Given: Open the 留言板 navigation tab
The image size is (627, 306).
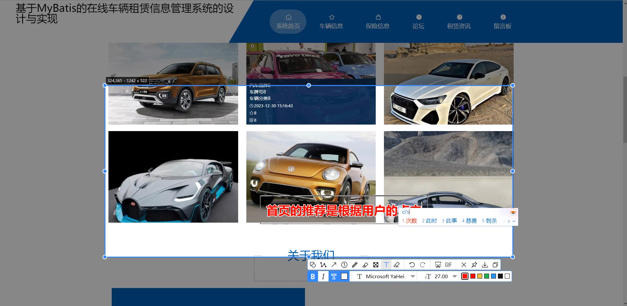Looking at the screenshot, I should 503,22.
